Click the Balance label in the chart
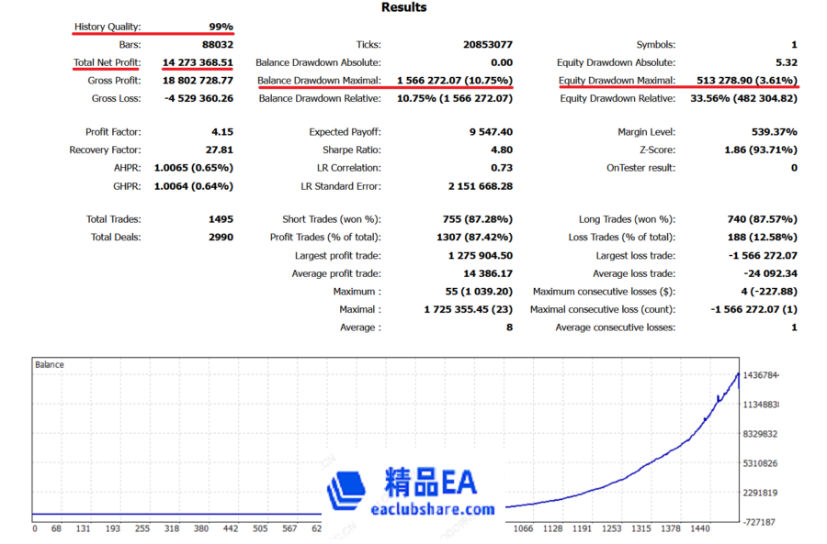The image size is (827, 544). [50, 364]
